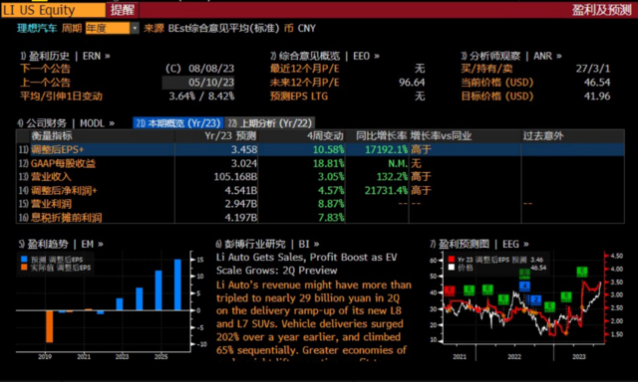Click the 提醒 alert button
Image resolution: width=638 pixels, height=382 pixels.
pos(122,10)
